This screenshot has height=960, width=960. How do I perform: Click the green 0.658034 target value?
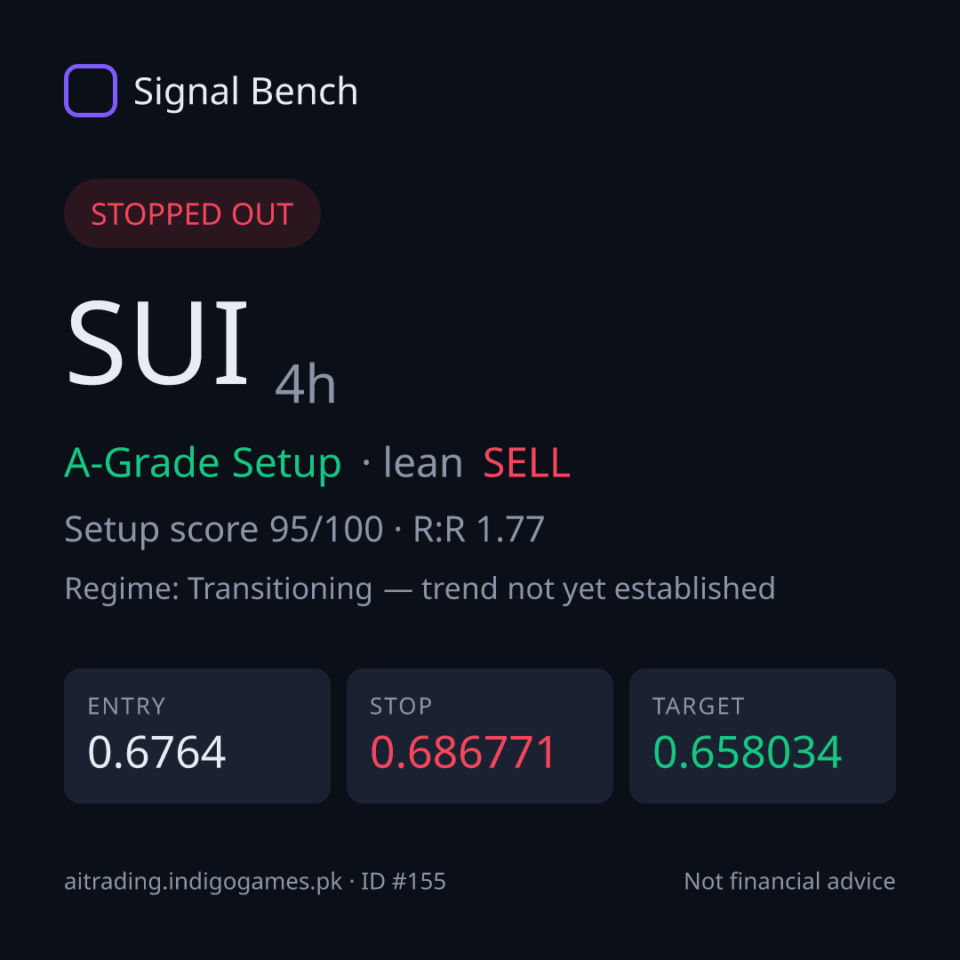(748, 752)
